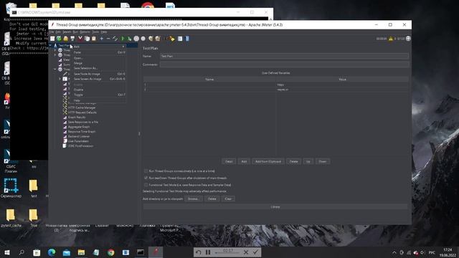Open the Options menu

tap(85, 32)
